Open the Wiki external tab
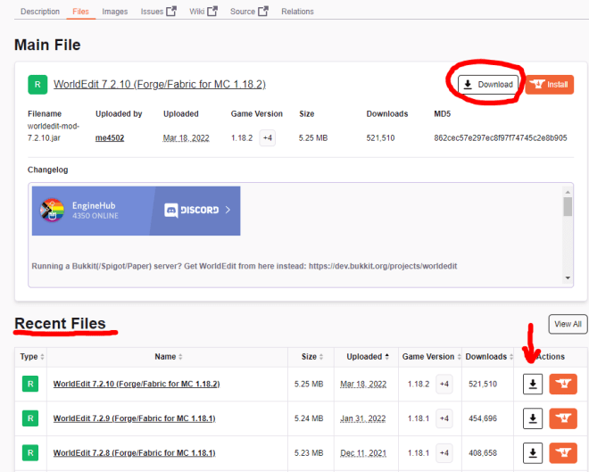 click(x=203, y=12)
